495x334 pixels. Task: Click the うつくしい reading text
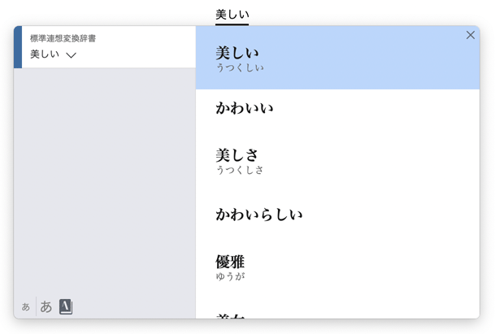[x=240, y=68]
